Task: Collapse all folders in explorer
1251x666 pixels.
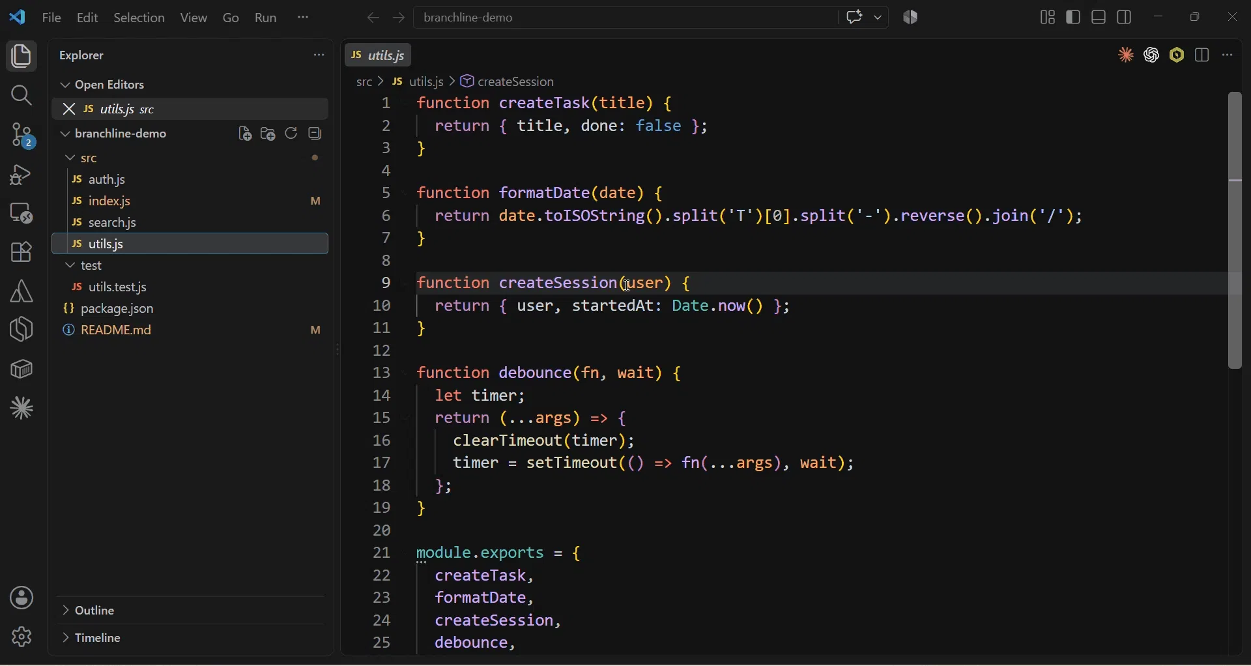Action: coord(316,134)
